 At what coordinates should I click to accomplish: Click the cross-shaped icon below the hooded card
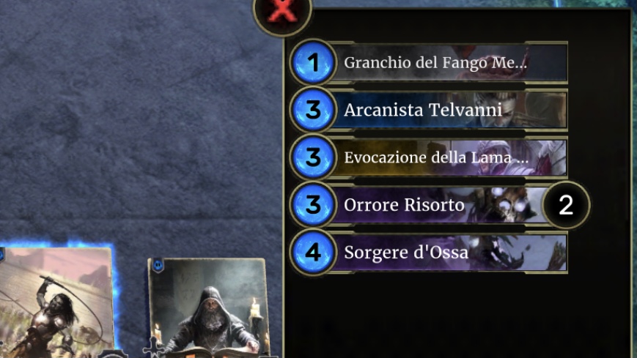[153, 348]
